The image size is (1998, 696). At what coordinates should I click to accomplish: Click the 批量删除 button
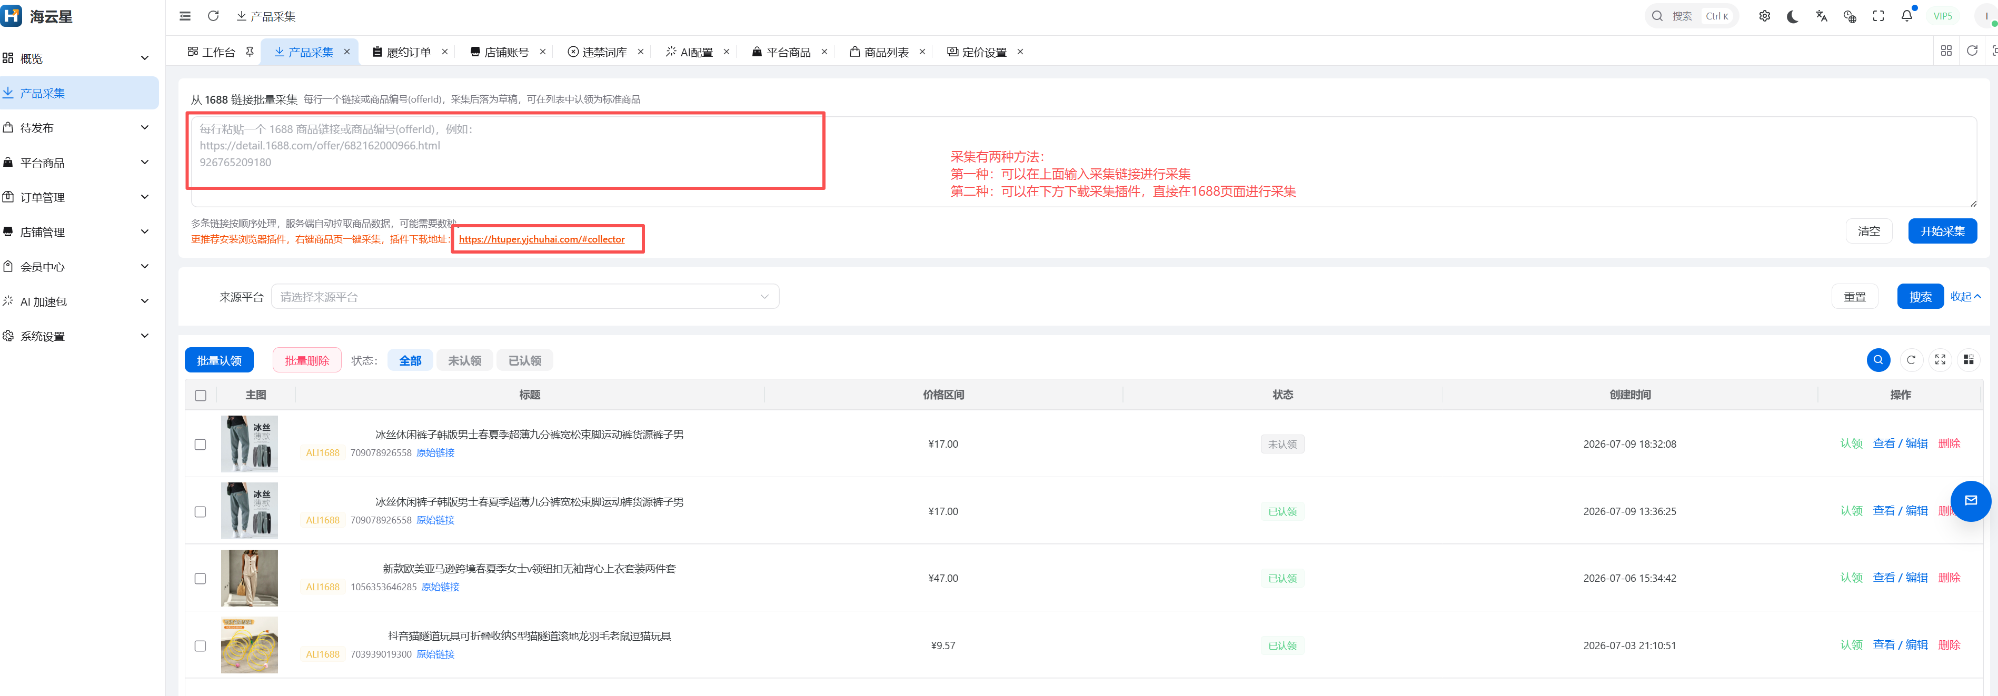coord(307,360)
